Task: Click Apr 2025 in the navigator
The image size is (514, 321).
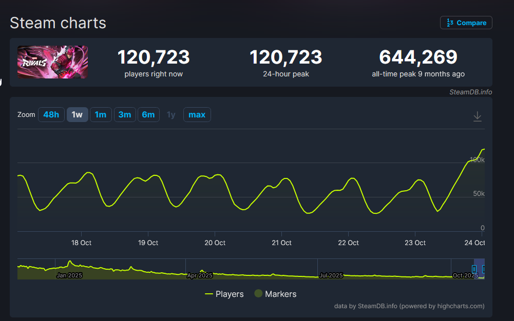Action: coord(200,275)
